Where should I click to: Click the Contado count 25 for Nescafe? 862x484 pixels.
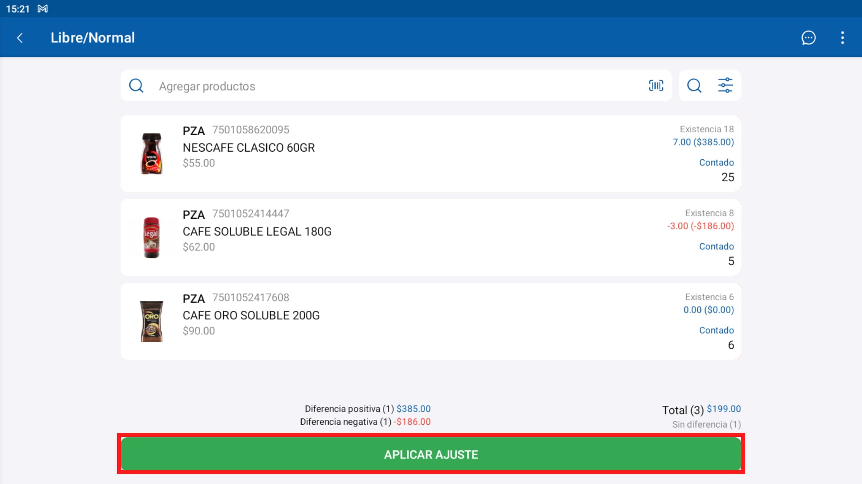pyautogui.click(x=728, y=177)
